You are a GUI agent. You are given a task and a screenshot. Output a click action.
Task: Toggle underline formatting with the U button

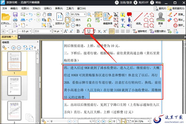(89, 31)
